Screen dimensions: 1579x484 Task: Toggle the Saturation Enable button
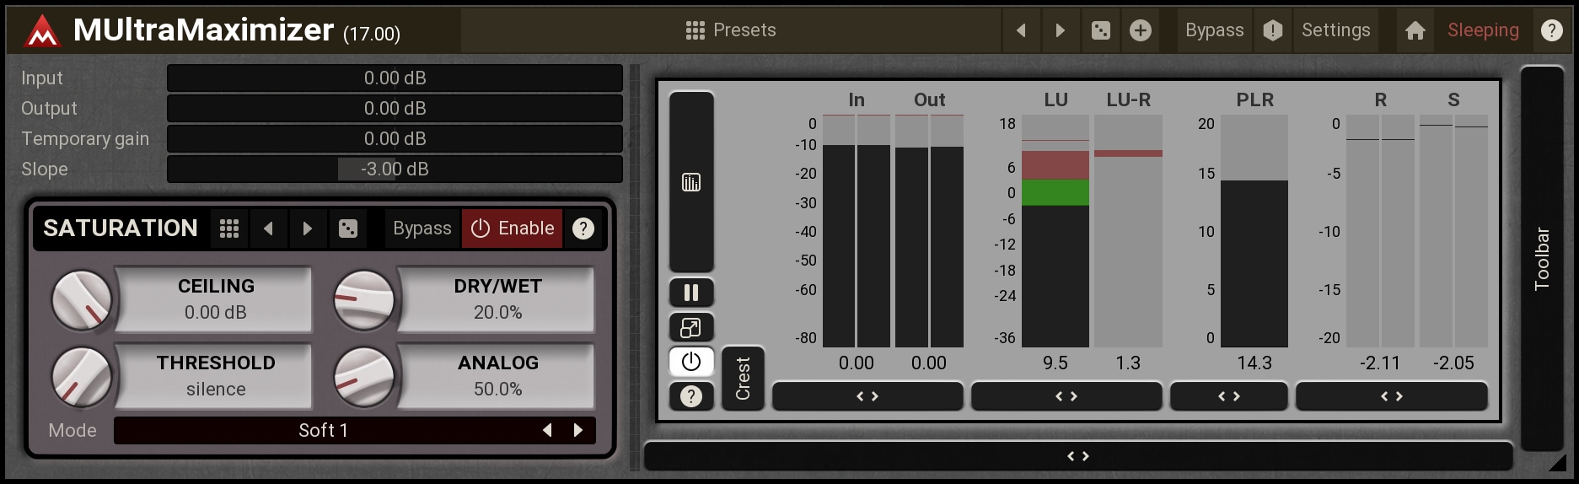pyautogui.click(x=513, y=229)
